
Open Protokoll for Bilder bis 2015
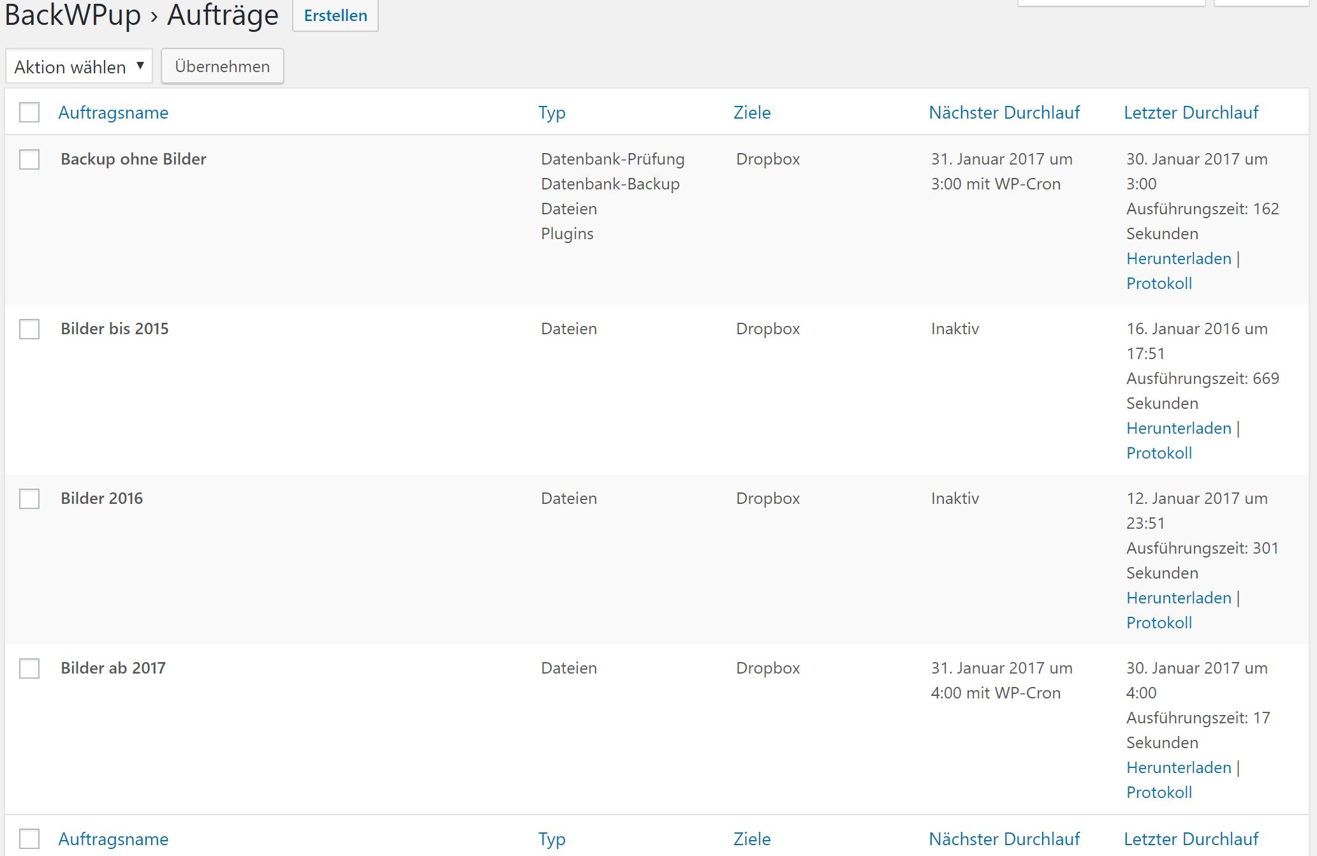pyautogui.click(x=1159, y=453)
